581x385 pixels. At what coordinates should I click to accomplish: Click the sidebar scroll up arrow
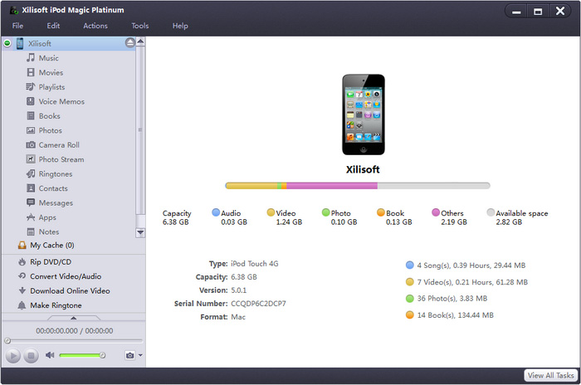[140, 41]
